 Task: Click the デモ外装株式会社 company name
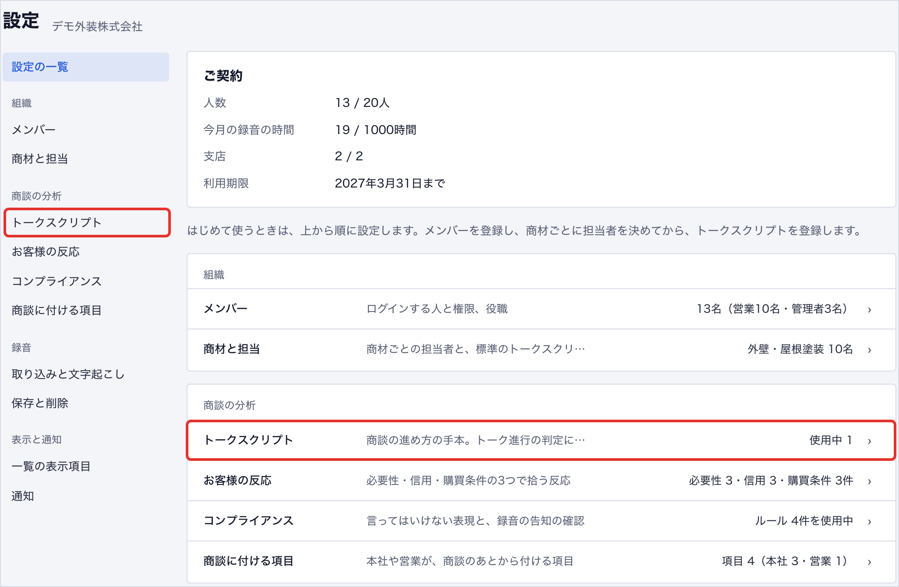point(97,27)
